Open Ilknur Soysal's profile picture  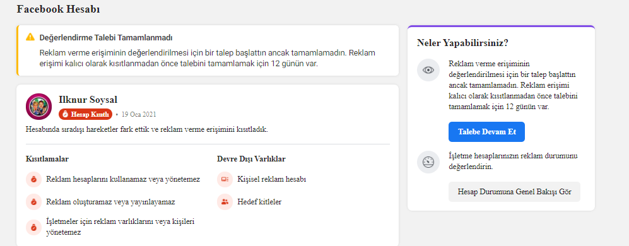pyautogui.click(x=38, y=107)
